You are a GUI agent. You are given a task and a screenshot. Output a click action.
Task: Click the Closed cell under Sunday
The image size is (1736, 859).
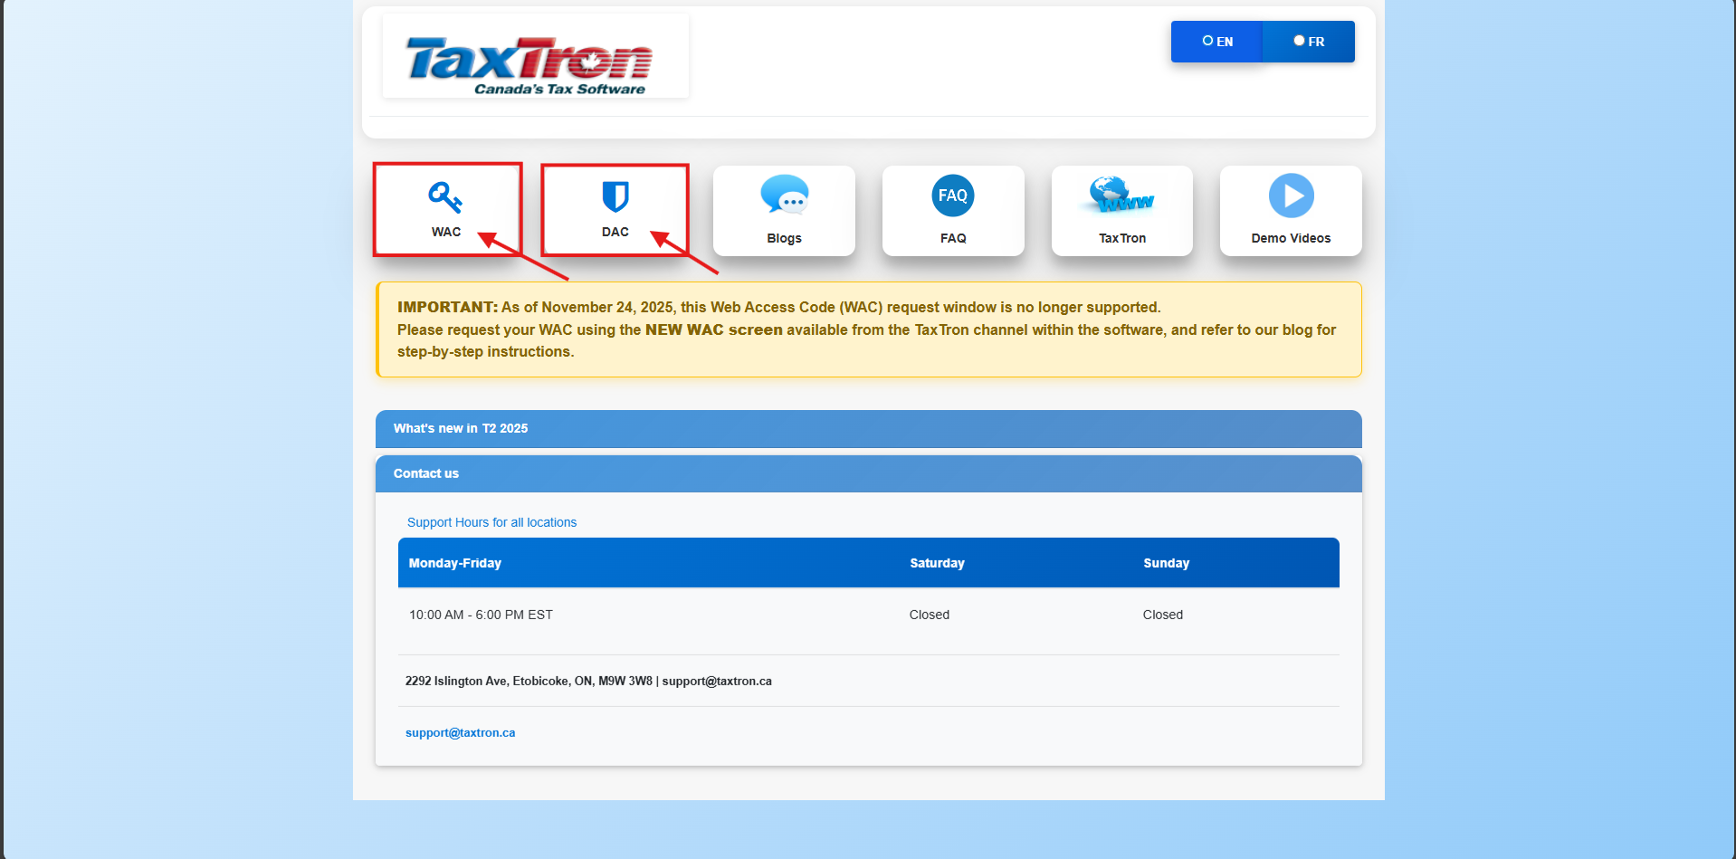1162,615
